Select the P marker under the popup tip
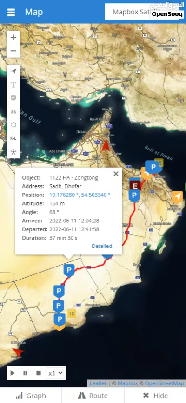The width and height of the screenshot is (186, 403). point(69,271)
